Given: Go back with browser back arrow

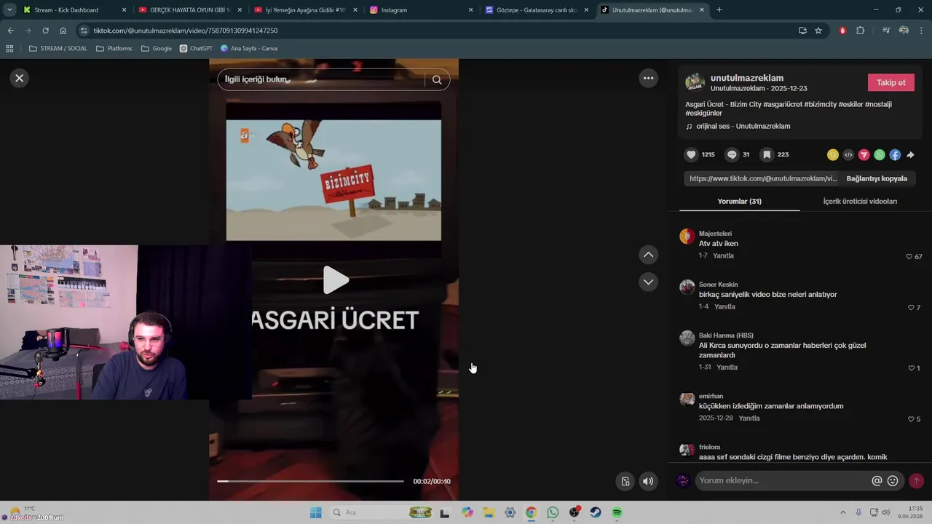Looking at the screenshot, I should [10, 31].
